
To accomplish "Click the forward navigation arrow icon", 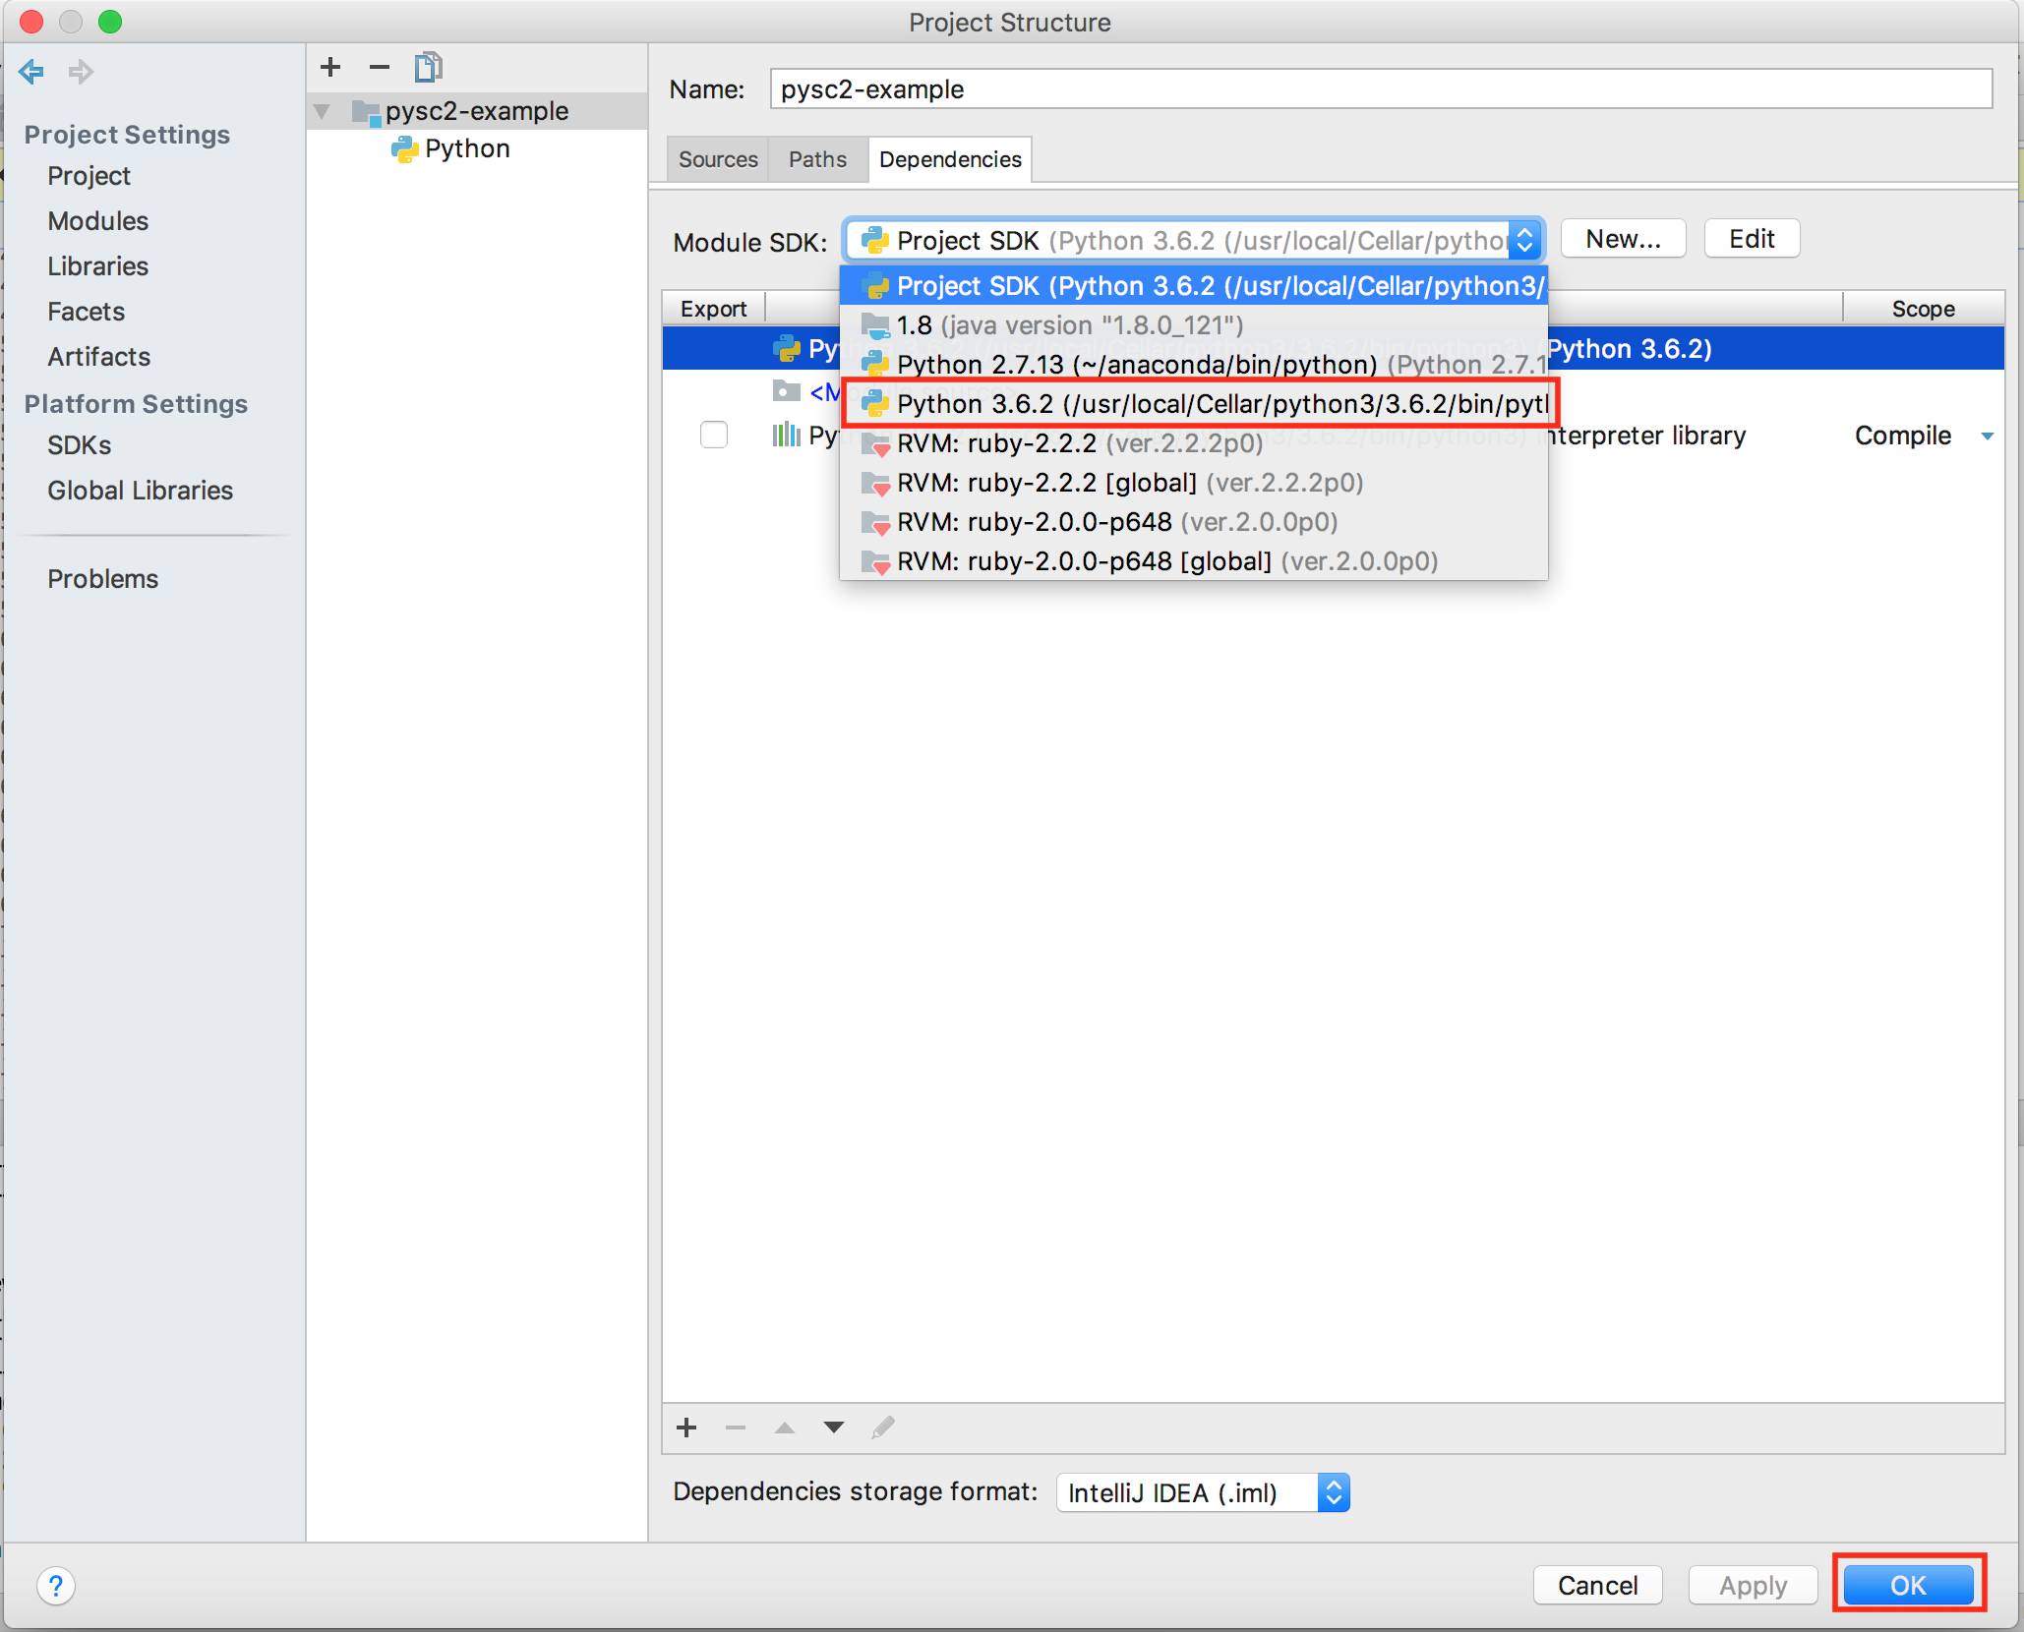I will click(x=81, y=72).
